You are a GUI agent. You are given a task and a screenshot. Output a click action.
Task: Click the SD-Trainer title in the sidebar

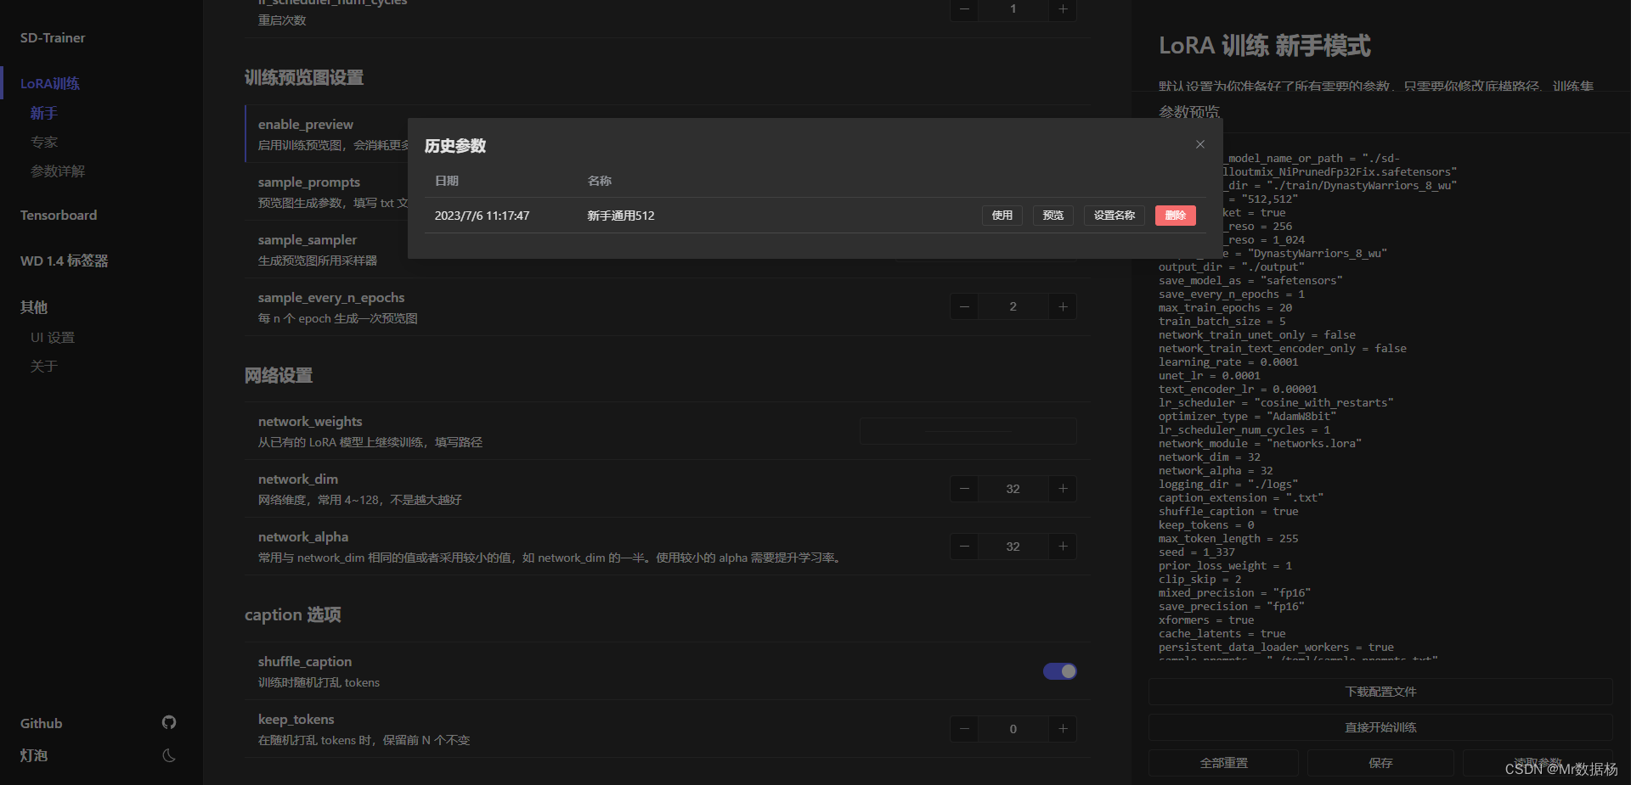pos(53,37)
